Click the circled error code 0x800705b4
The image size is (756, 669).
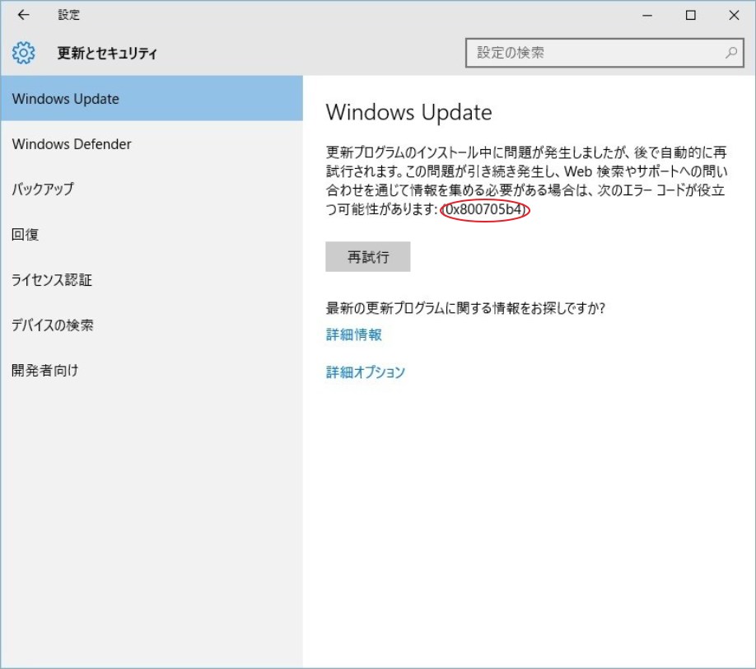486,212
